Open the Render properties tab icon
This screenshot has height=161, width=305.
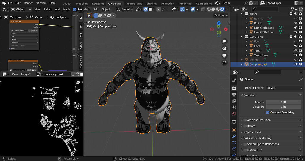click(234, 88)
